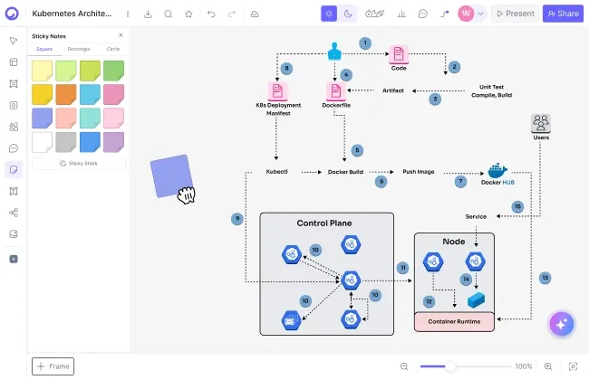
Task: Click the plus more tools icon in sidebar
Action: [14, 259]
